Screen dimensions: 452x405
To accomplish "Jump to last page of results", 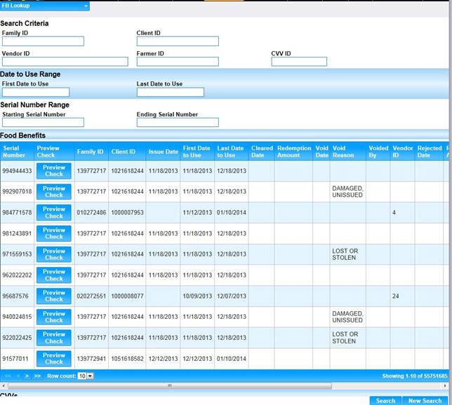I will point(38,376).
